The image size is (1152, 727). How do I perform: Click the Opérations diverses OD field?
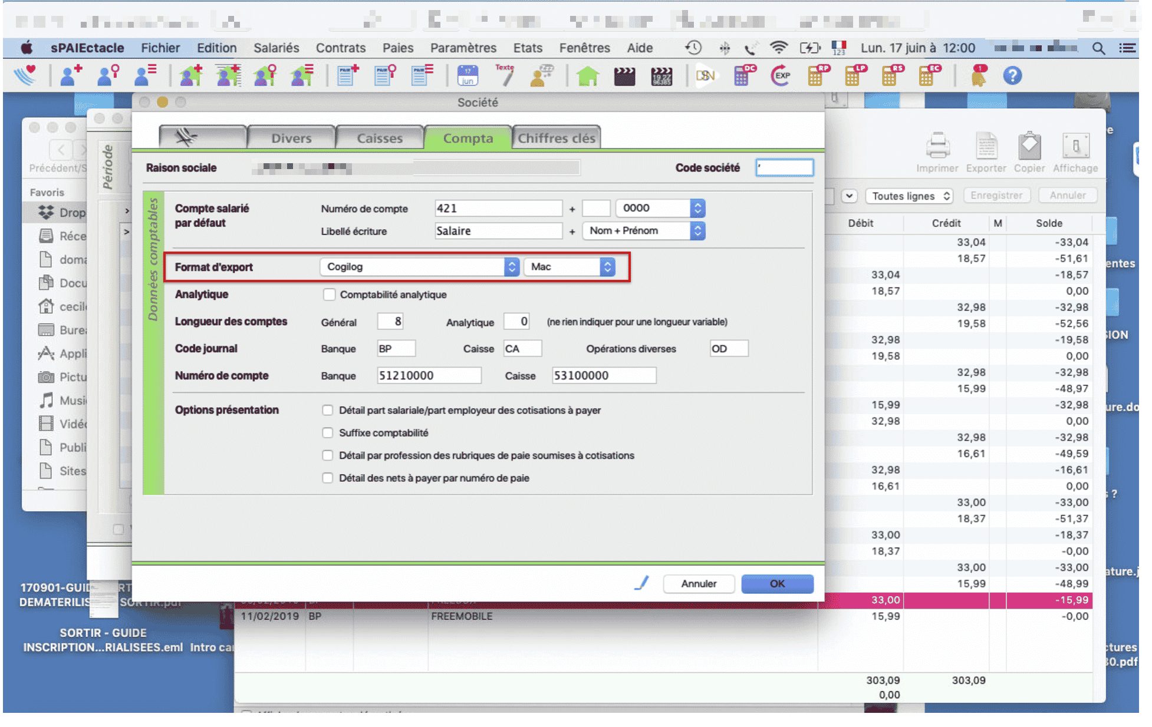tap(729, 348)
